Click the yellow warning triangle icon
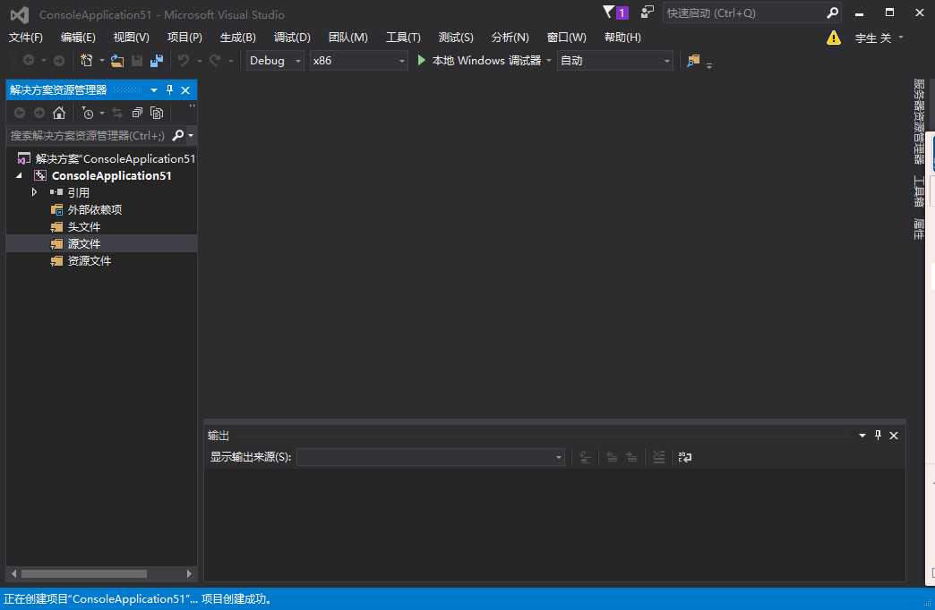The image size is (935, 610). pos(834,38)
